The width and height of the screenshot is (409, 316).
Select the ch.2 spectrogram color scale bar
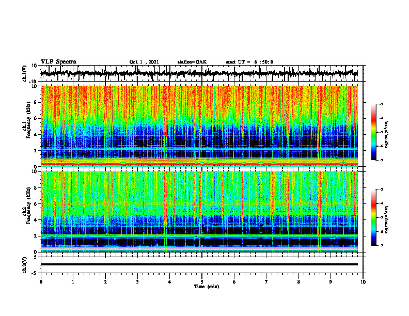point(373,217)
